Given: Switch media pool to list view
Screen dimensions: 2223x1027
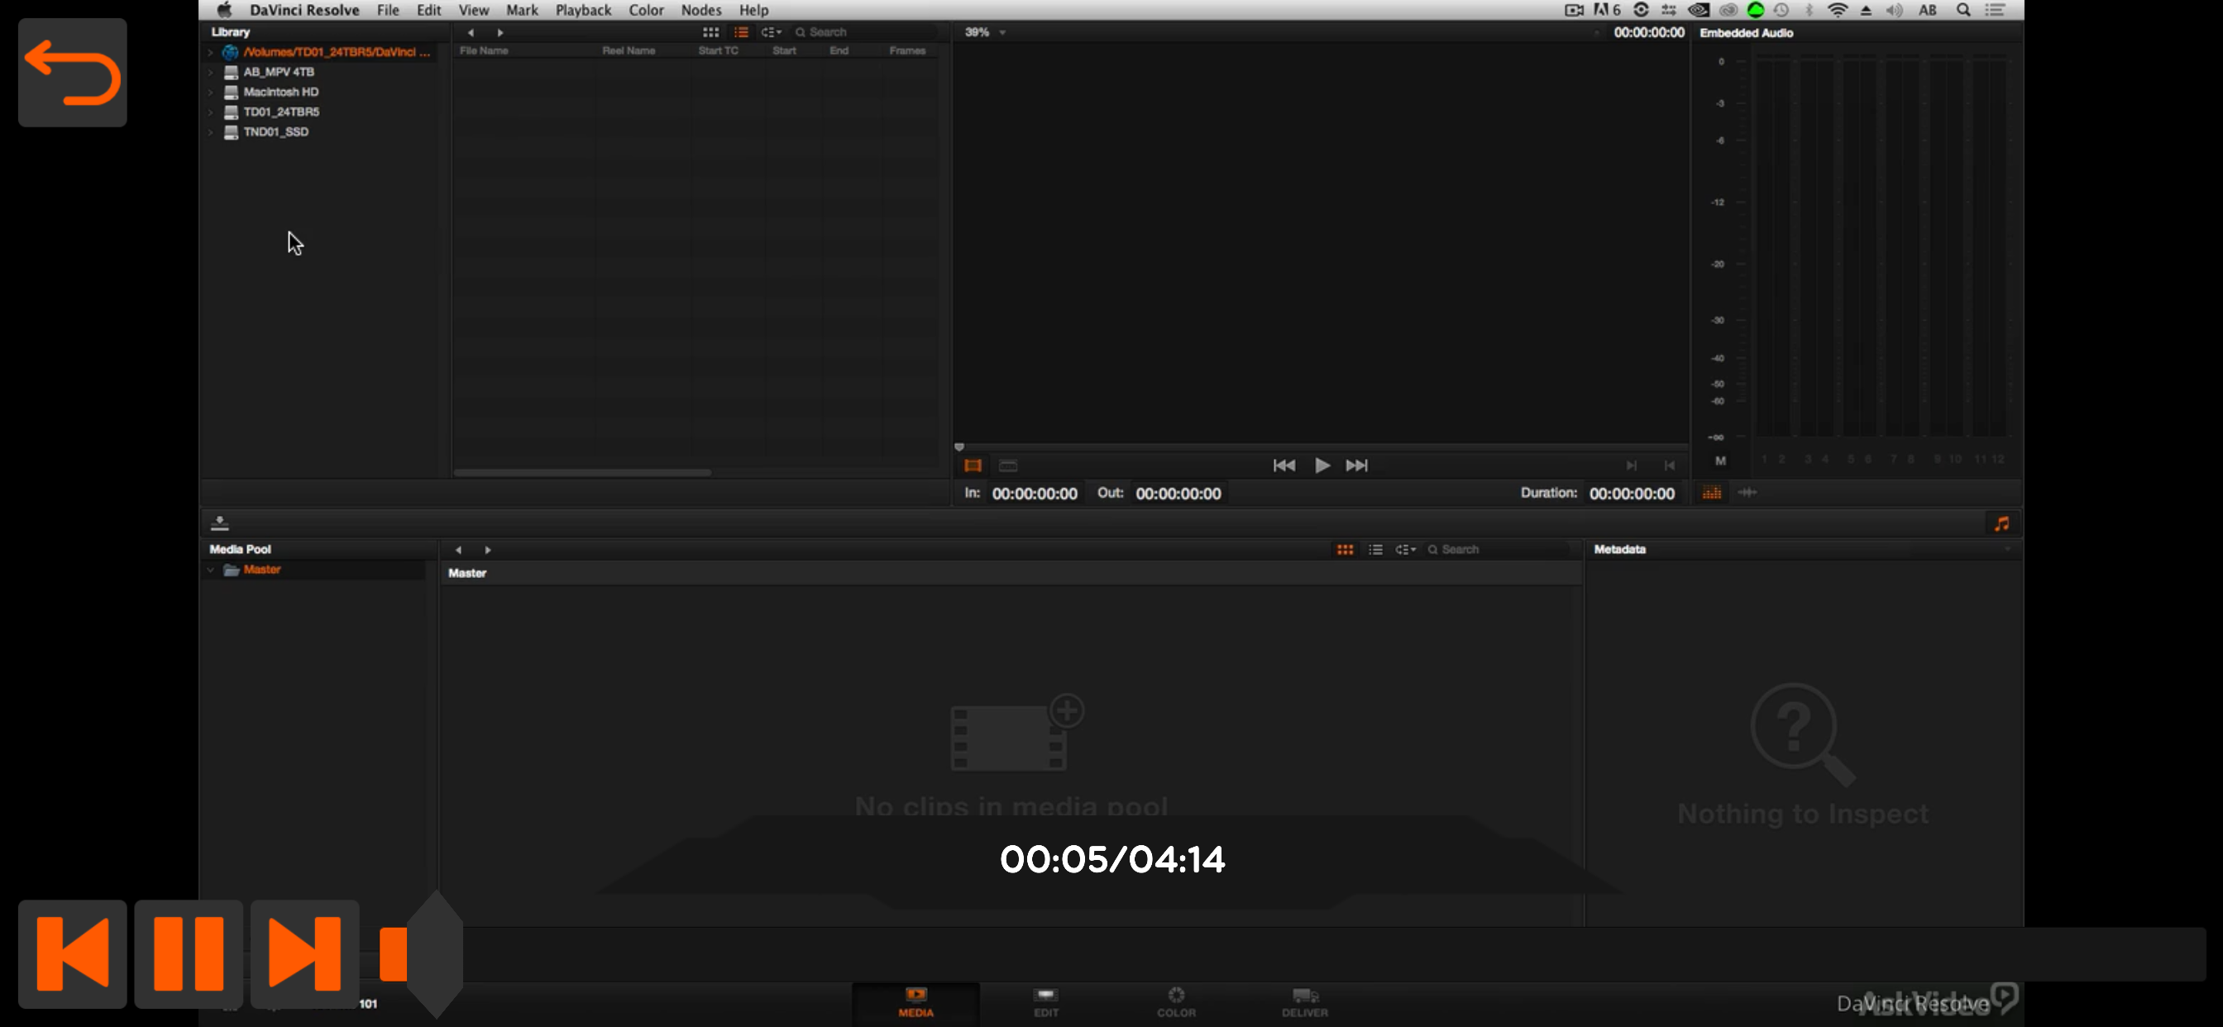Looking at the screenshot, I should point(1374,550).
